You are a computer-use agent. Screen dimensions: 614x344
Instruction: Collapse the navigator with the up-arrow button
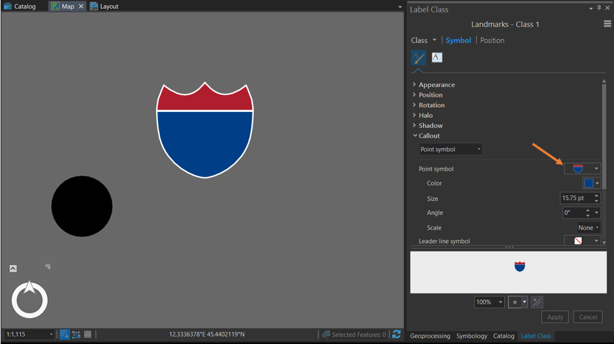pyautogui.click(x=13, y=269)
